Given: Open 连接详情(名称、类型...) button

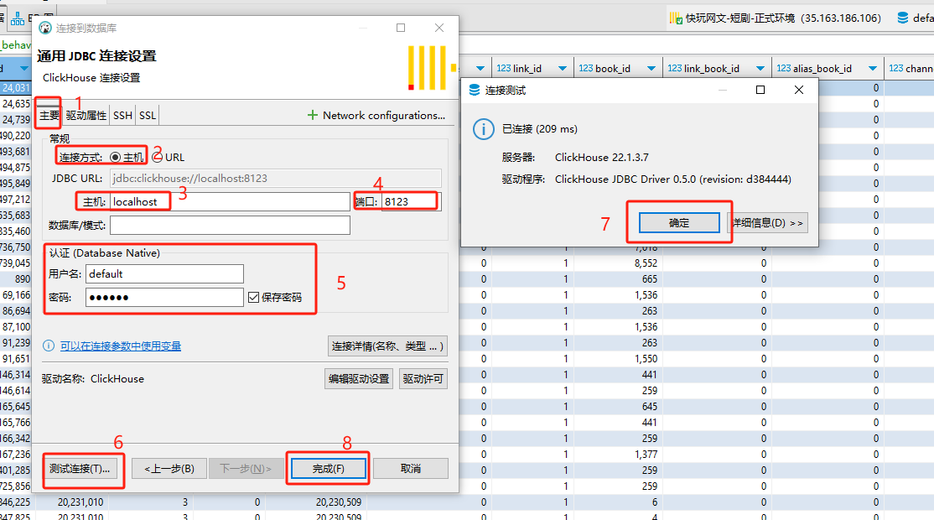Looking at the screenshot, I should [x=387, y=346].
